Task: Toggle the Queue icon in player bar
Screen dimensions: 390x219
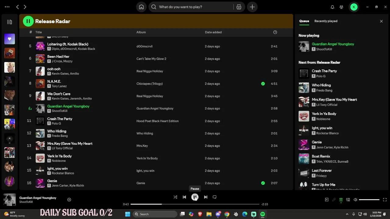Action: [x=341, y=200]
